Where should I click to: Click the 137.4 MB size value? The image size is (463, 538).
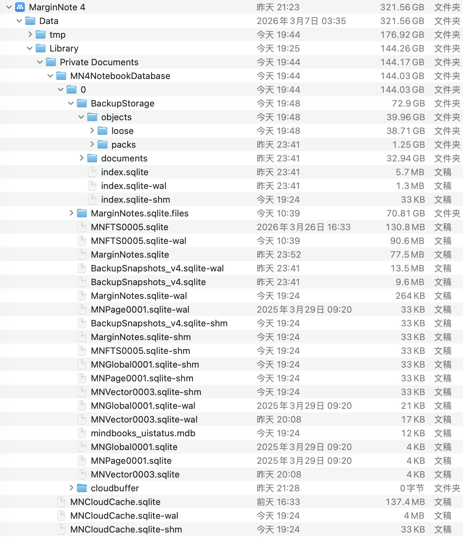[405, 502]
